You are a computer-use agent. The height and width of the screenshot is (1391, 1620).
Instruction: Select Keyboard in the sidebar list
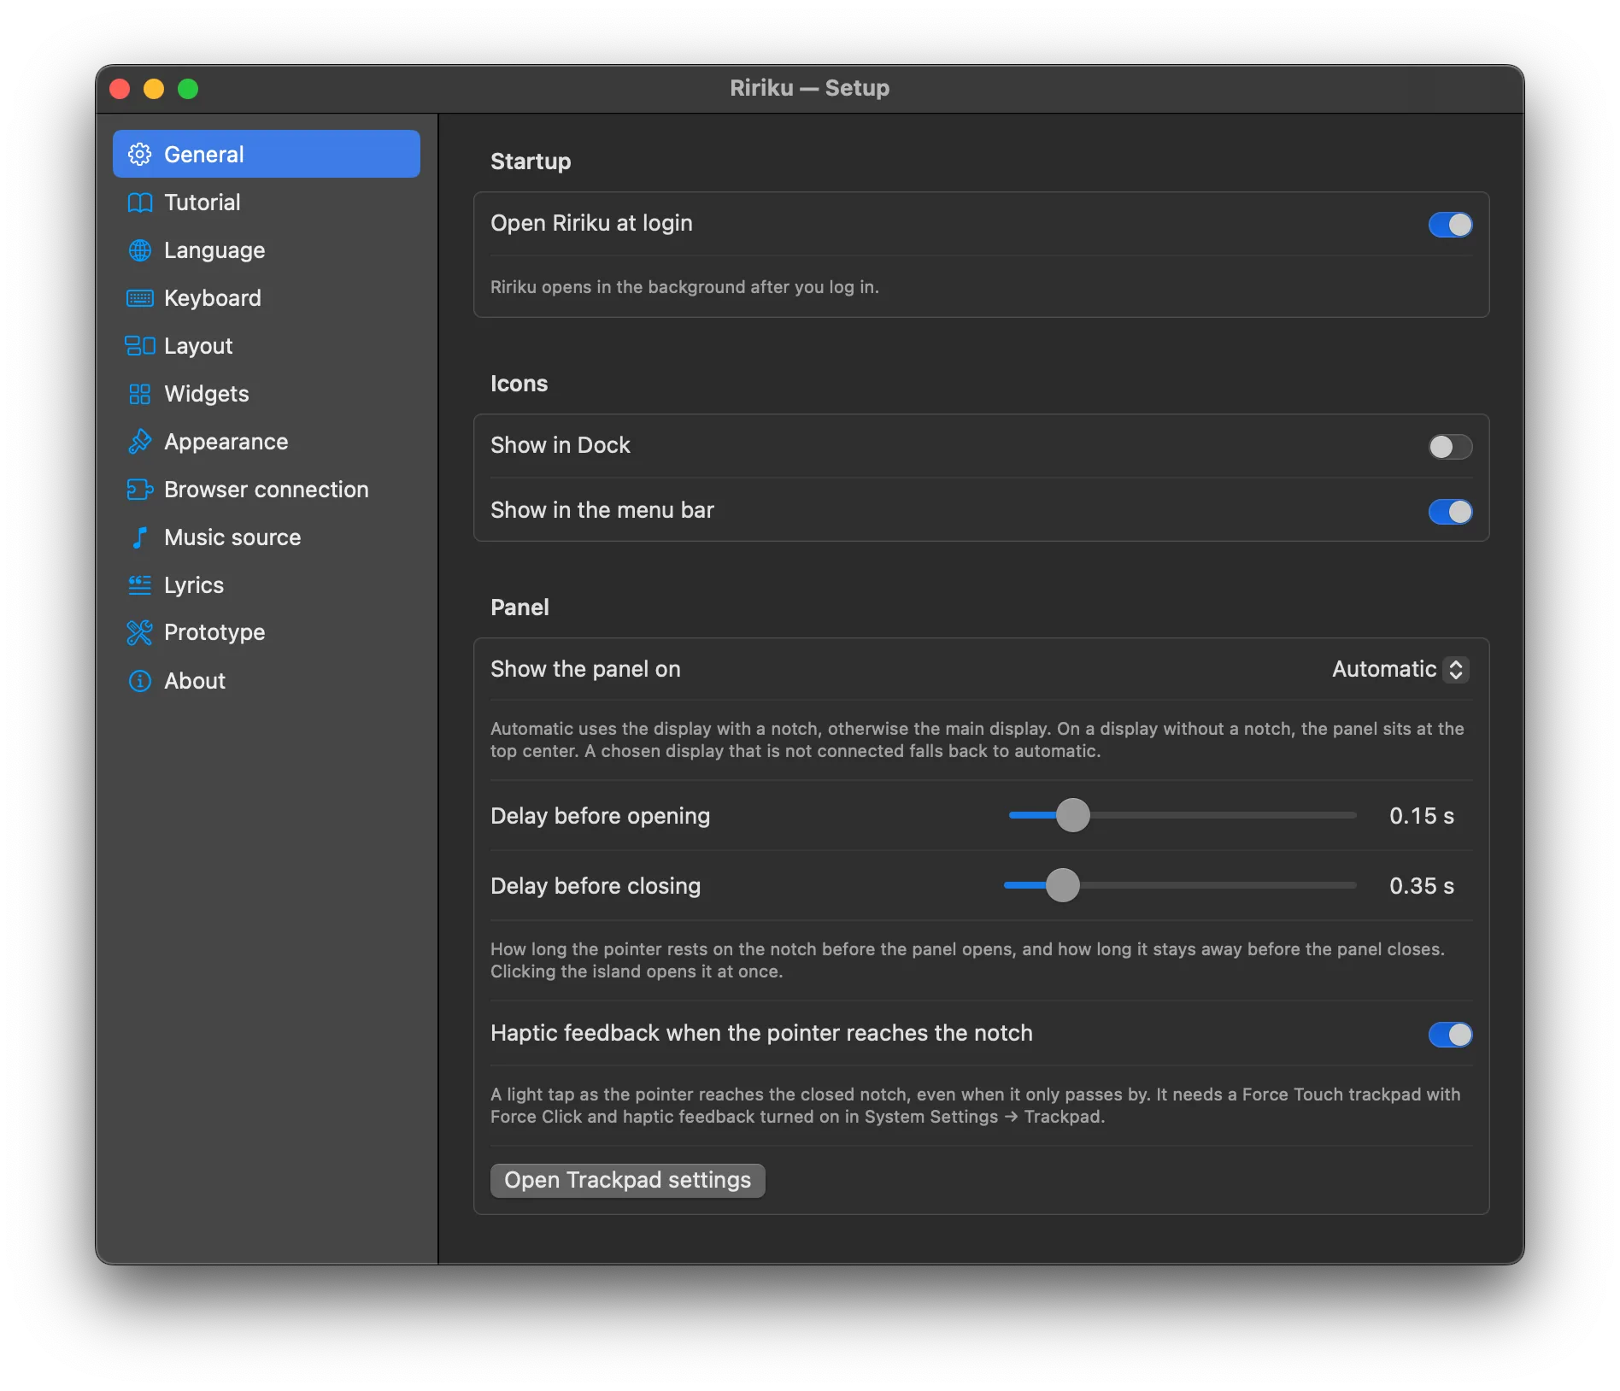click(x=267, y=298)
